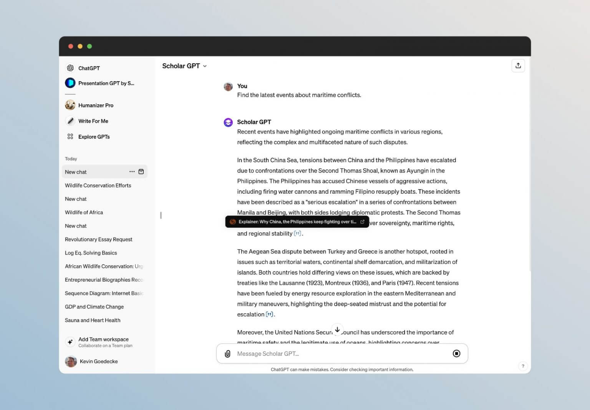Open the GDP and Climate Change conversation
Image resolution: width=590 pixels, height=410 pixels.
[94, 306]
